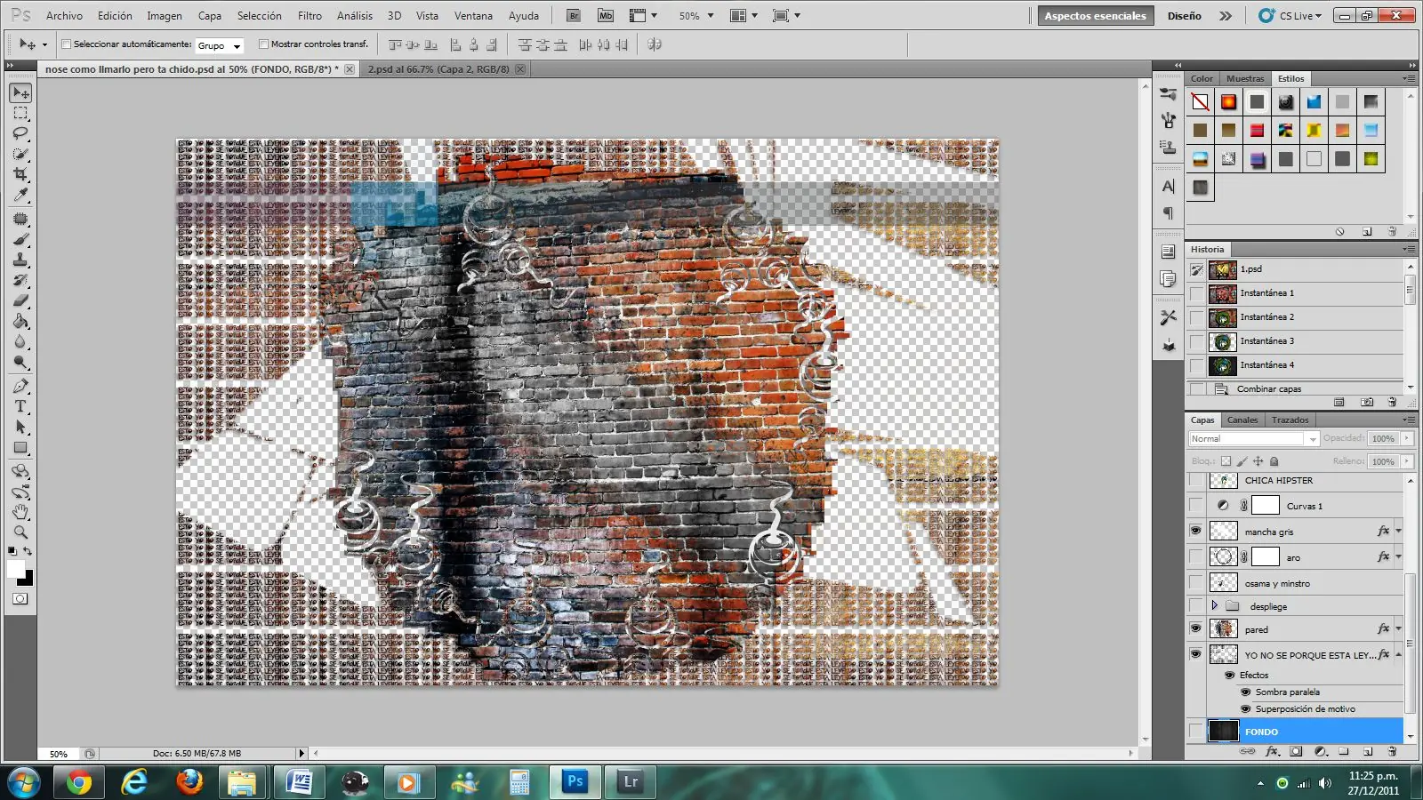The height and width of the screenshot is (800, 1423).
Task: Select the Diseño workspace
Action: coord(1184,15)
